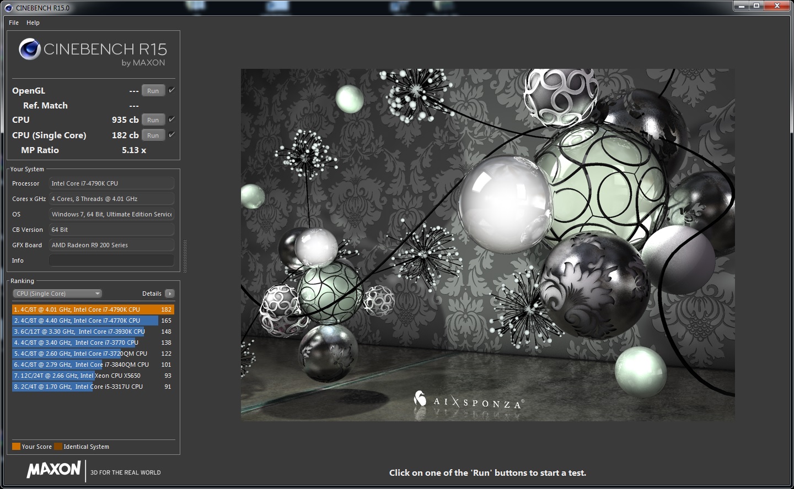Click the CB Version 64 Bit field
This screenshot has height=489, width=794.
tap(112, 230)
